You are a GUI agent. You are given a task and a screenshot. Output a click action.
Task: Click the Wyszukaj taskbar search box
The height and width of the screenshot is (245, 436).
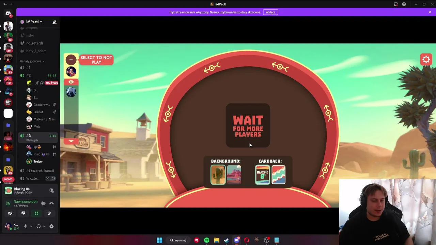(178, 240)
